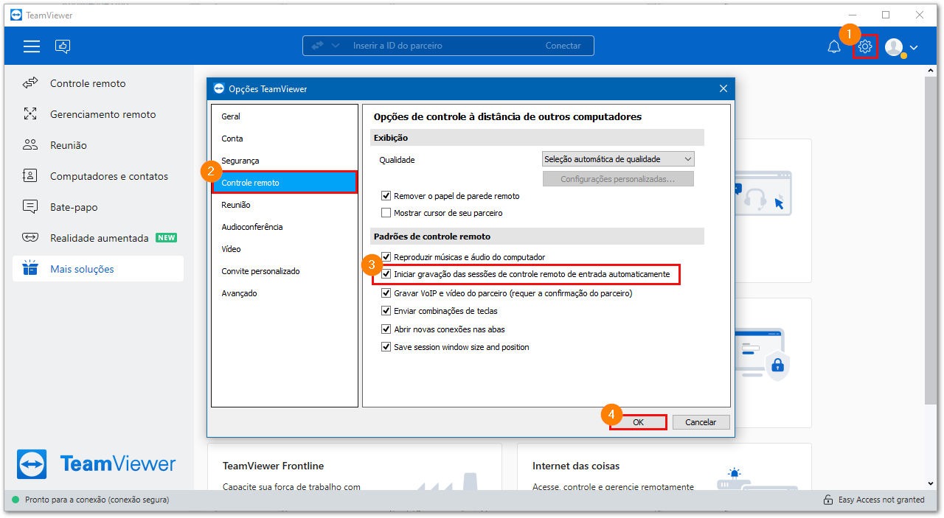Image resolution: width=944 pixels, height=518 pixels.
Task: Toggle Enviar combinações de teclas
Action: coord(386,311)
